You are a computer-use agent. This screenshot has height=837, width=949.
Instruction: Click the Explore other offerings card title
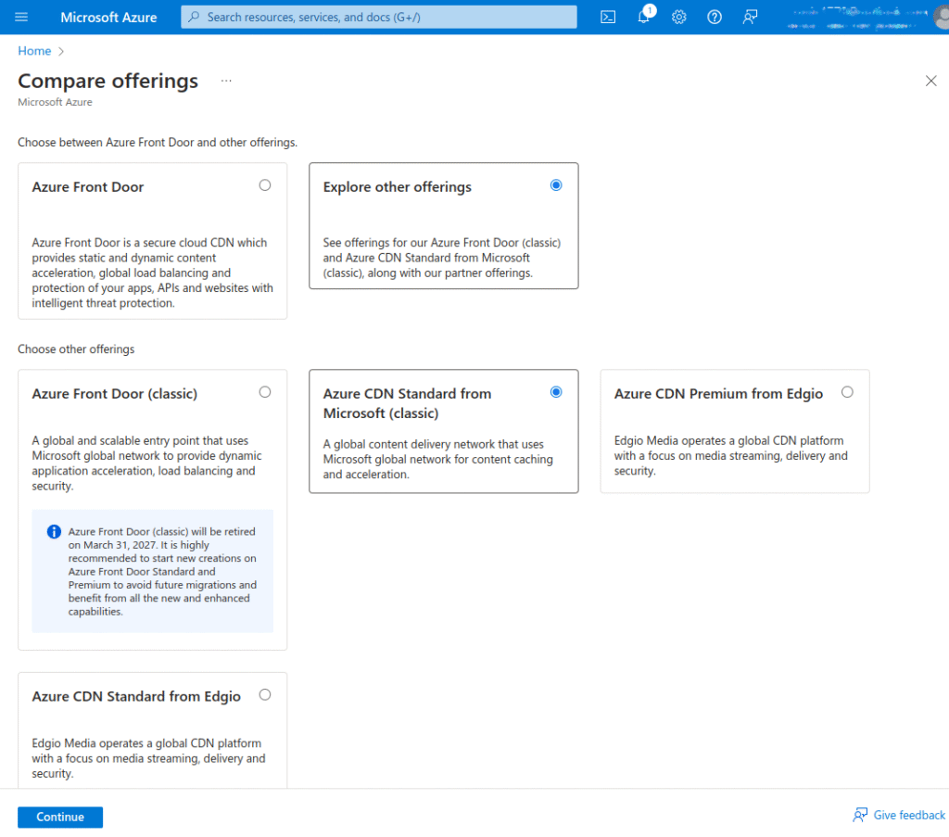(397, 187)
